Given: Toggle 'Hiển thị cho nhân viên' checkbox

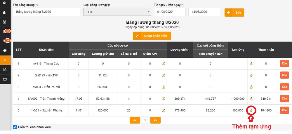Looking at the screenshot, I should point(15,127).
